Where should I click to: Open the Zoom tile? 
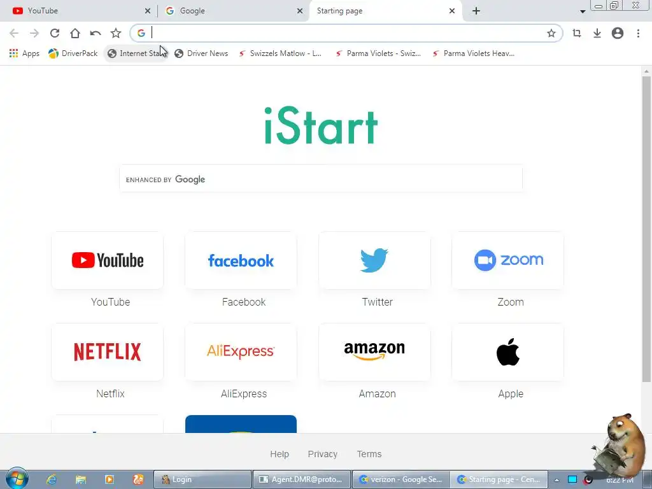(x=507, y=260)
